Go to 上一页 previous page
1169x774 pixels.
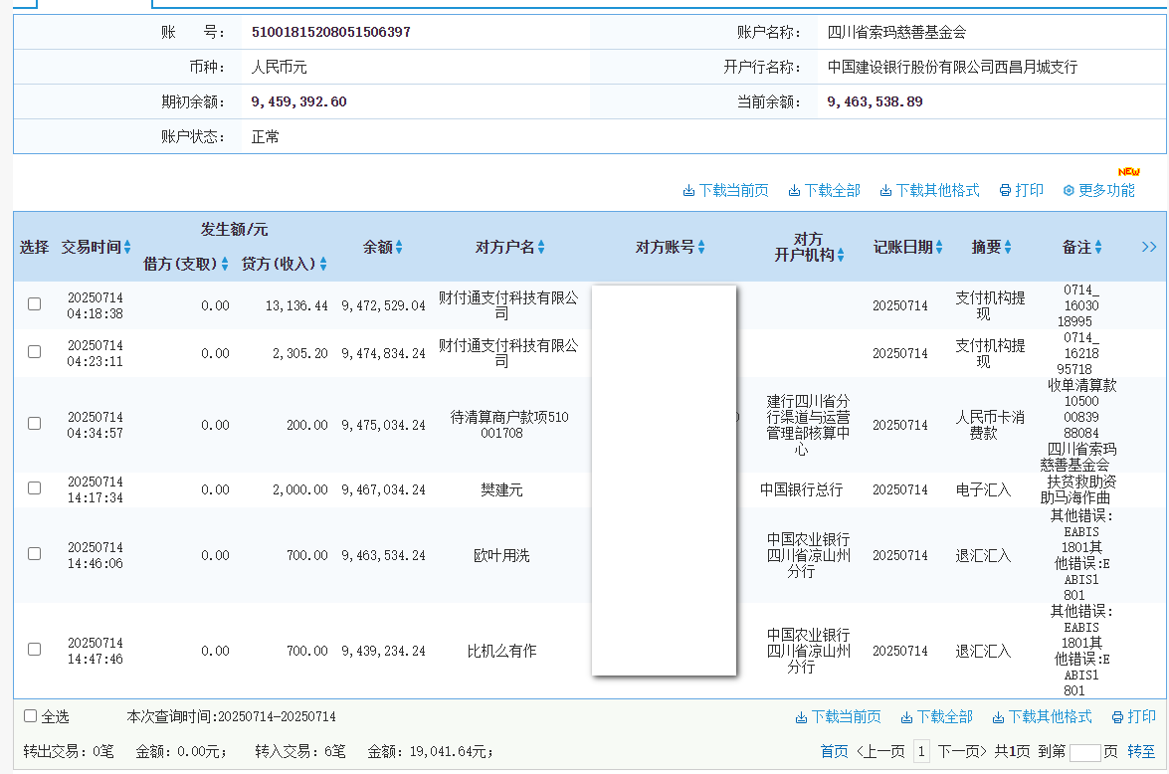(x=880, y=752)
